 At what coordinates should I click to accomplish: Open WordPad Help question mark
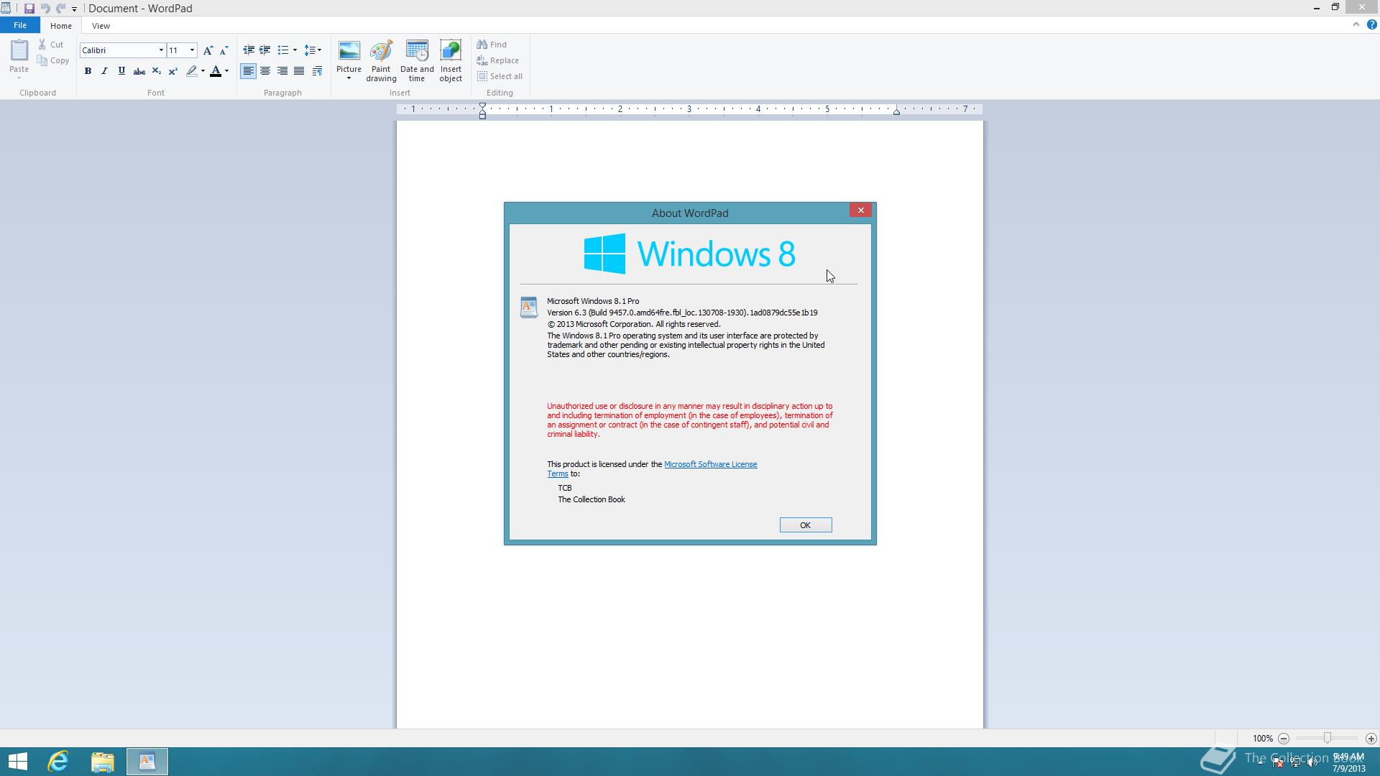pyautogui.click(x=1371, y=24)
